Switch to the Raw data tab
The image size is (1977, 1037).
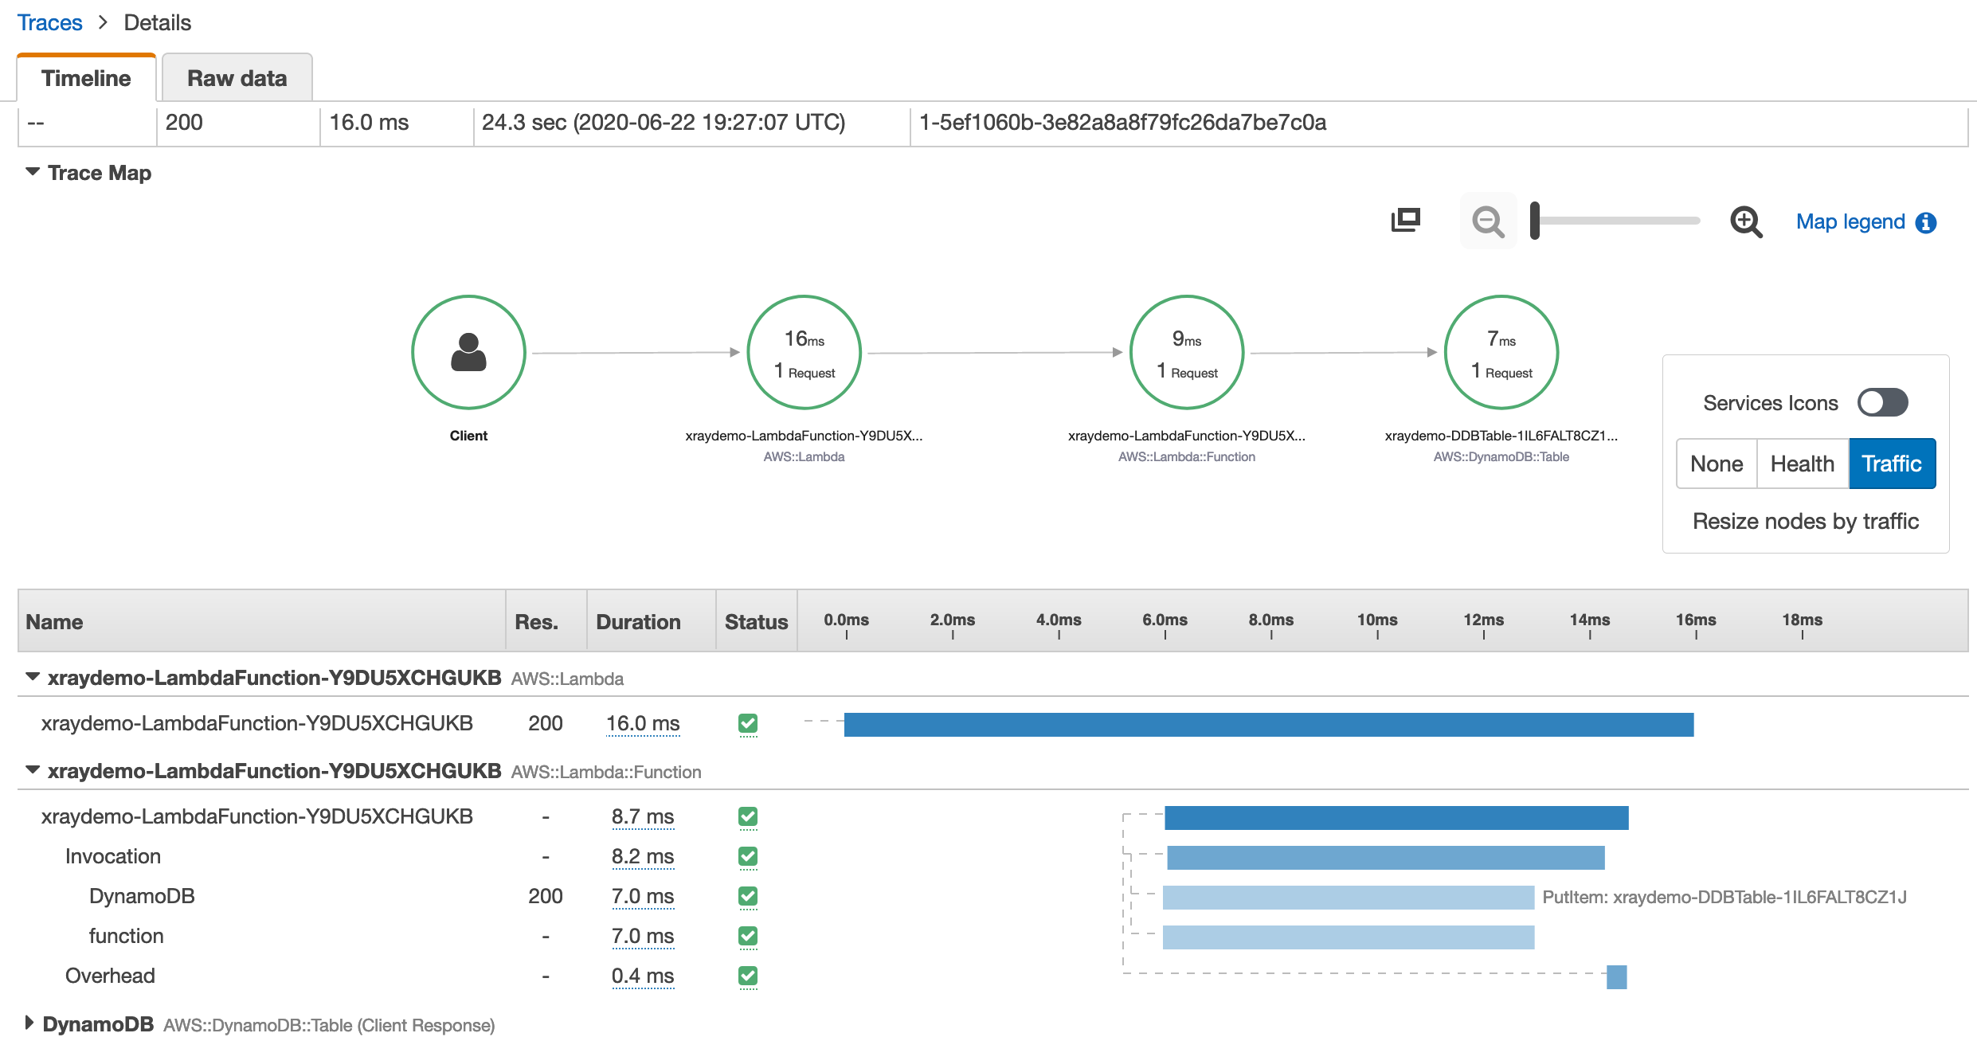pyautogui.click(x=237, y=78)
